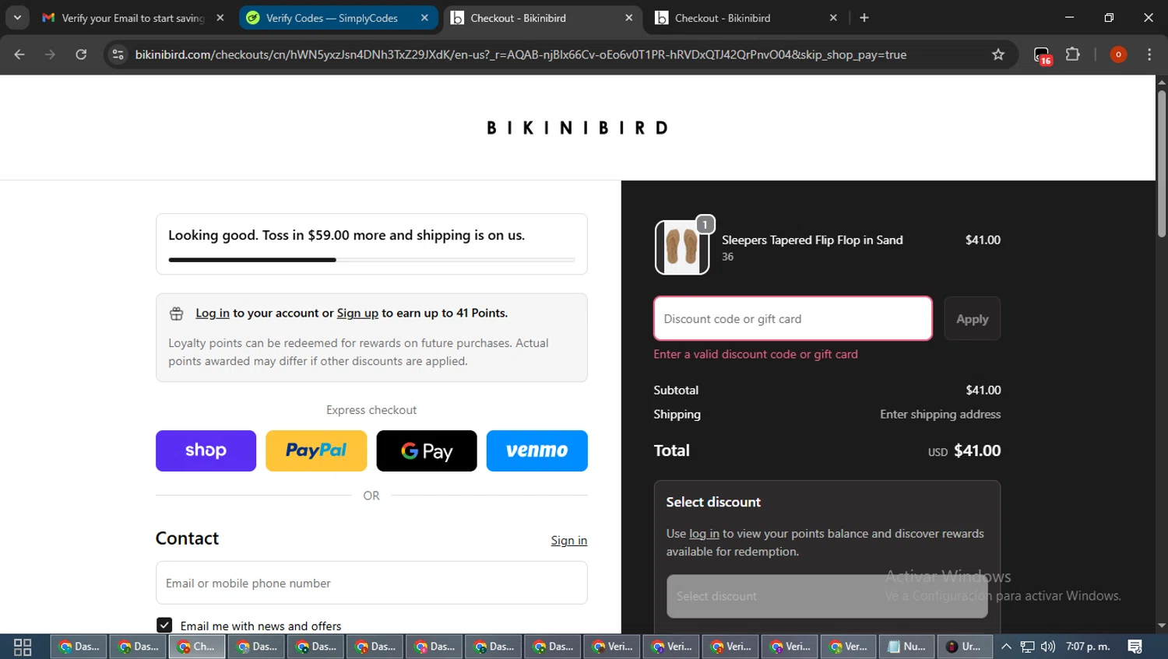The height and width of the screenshot is (659, 1168).
Task: Click the gift icon beside Log in
Action: coord(177,314)
